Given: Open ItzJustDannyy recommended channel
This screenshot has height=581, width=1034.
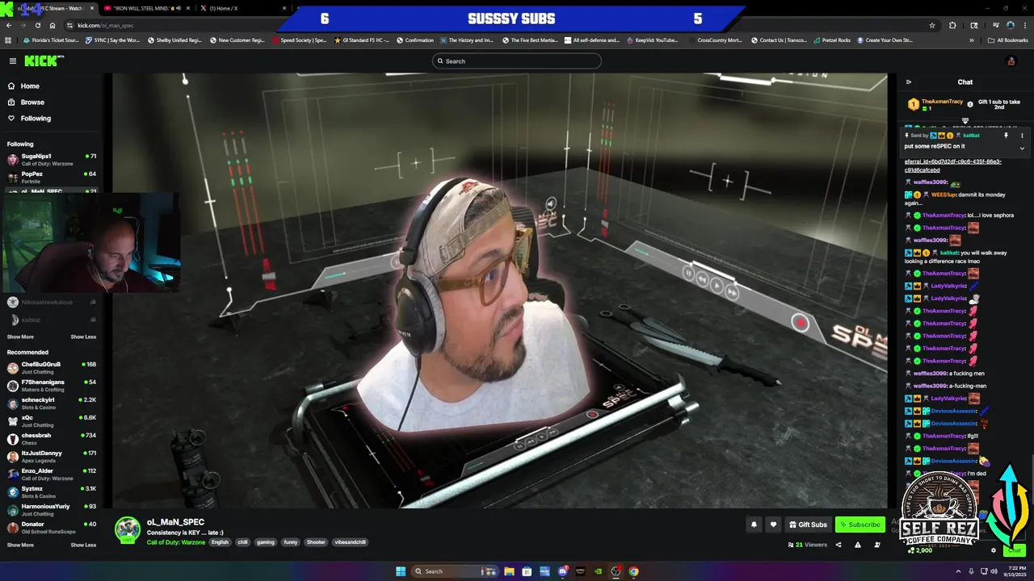Looking at the screenshot, I should pos(52,456).
